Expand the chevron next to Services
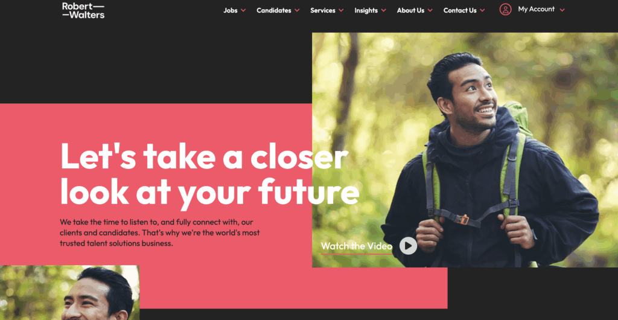Viewport: 618px width, 320px height. pyautogui.click(x=341, y=11)
